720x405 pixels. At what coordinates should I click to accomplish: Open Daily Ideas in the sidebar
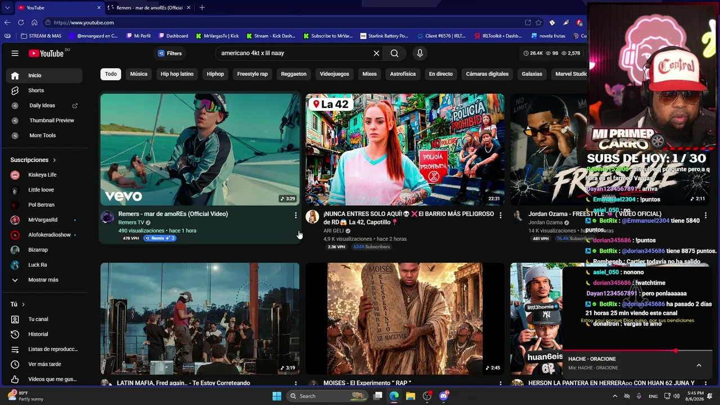coord(44,106)
